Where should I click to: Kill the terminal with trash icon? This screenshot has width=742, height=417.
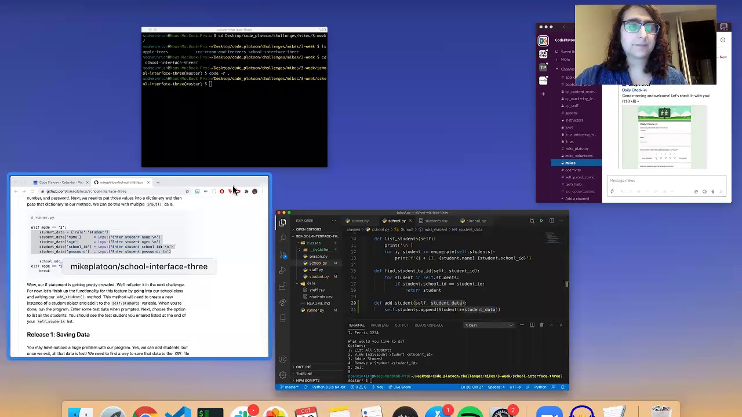point(541,325)
